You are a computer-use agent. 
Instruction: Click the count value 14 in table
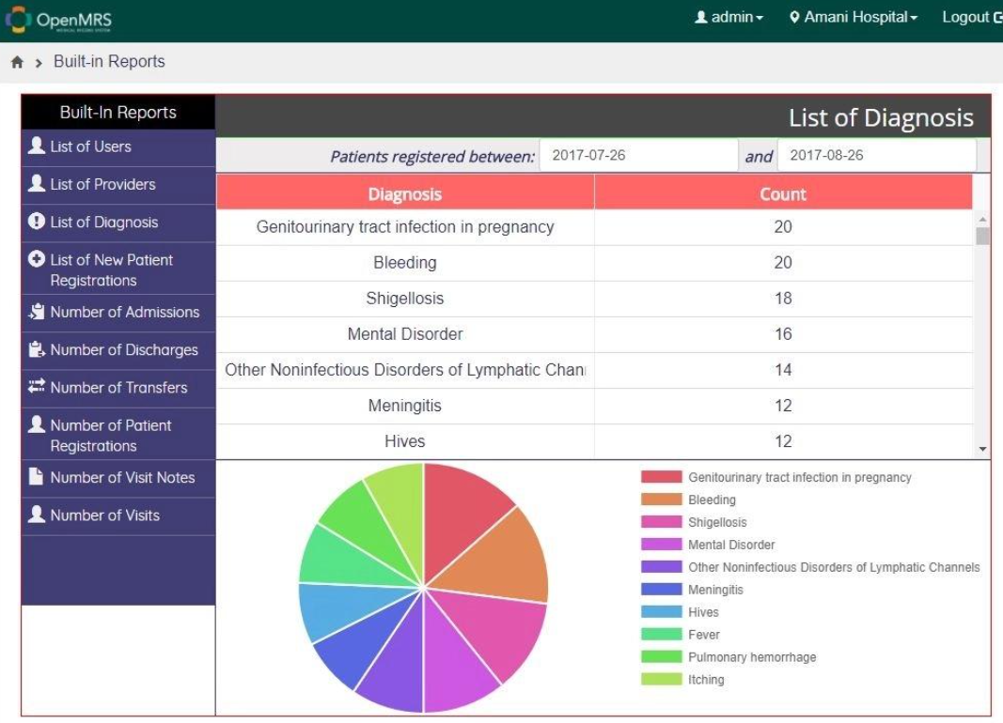(x=783, y=370)
